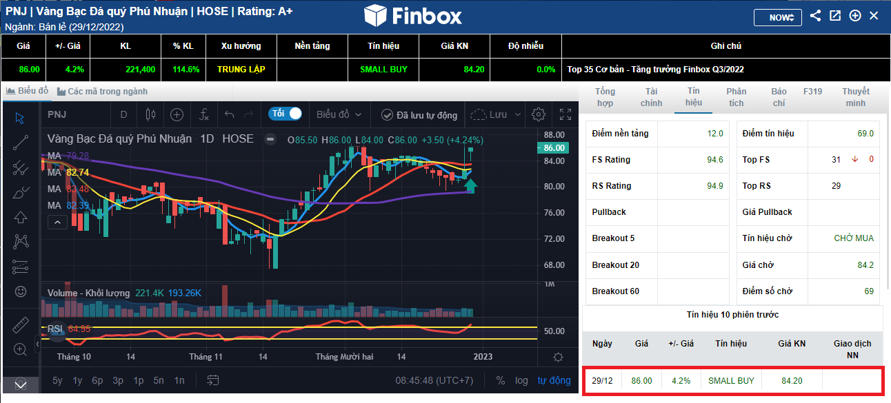The image size is (891, 403).
Task: Toggle percent scale mode
Action: [501, 380]
